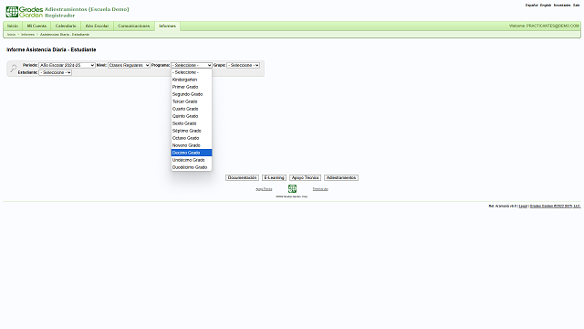The height and width of the screenshot is (329, 584).
Task: Click the Adiestramientos button
Action: coord(341,177)
